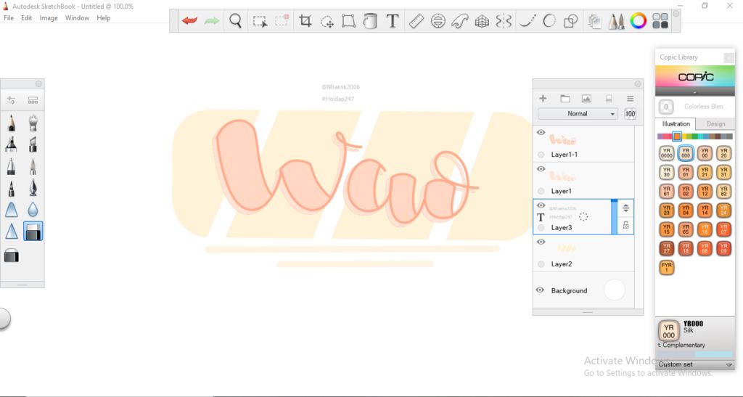The width and height of the screenshot is (743, 397).
Task: Select the Ballpoint Pen brush
Action: (x=12, y=166)
